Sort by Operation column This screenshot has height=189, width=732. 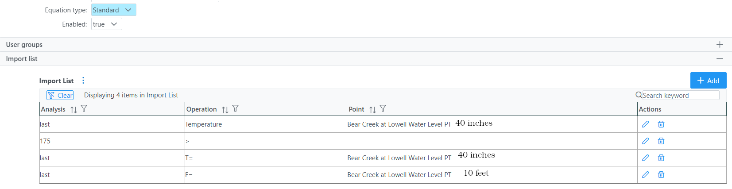[225, 109]
